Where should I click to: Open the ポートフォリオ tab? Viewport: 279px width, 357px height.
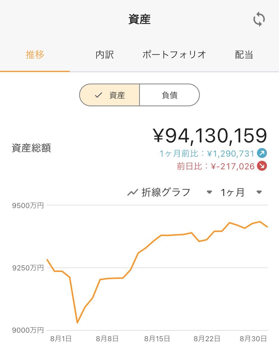174,55
